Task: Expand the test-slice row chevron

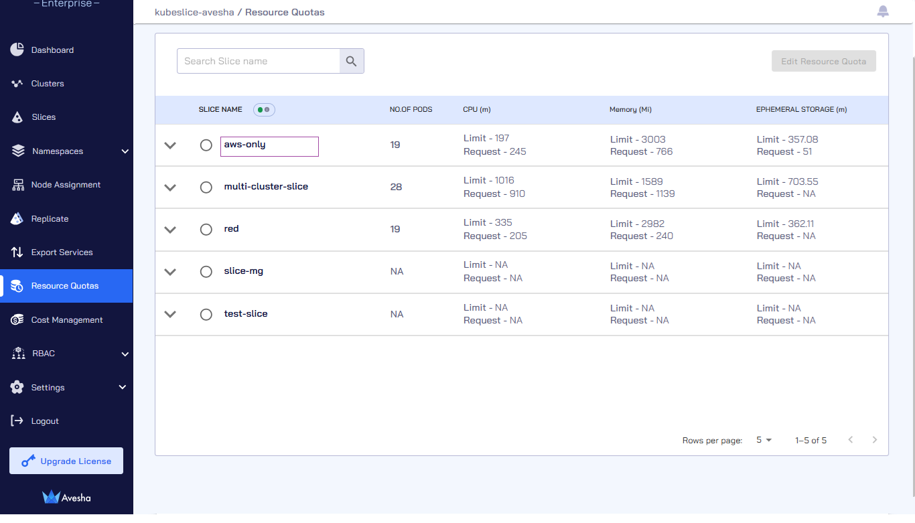Action: [170, 314]
